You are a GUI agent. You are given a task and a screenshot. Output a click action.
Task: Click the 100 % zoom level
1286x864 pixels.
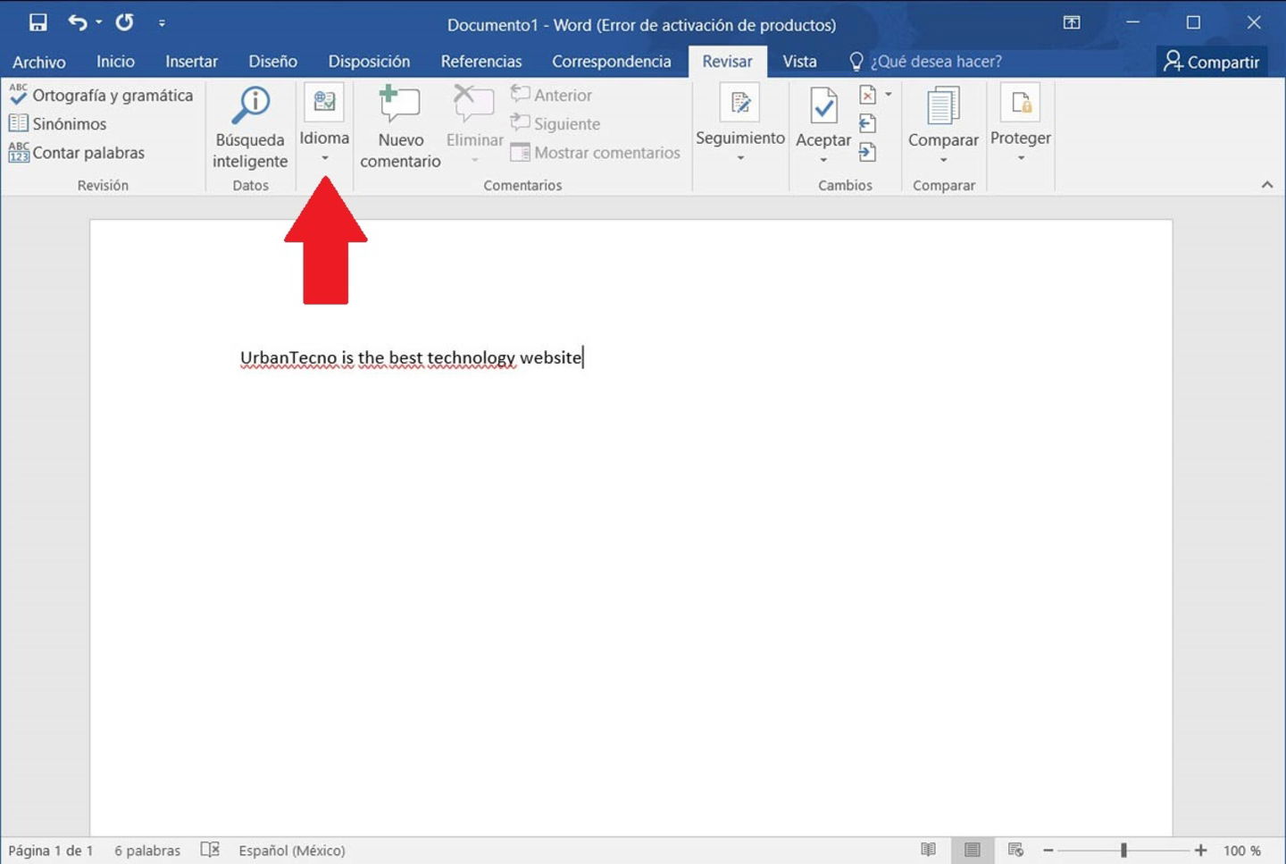[1242, 851]
